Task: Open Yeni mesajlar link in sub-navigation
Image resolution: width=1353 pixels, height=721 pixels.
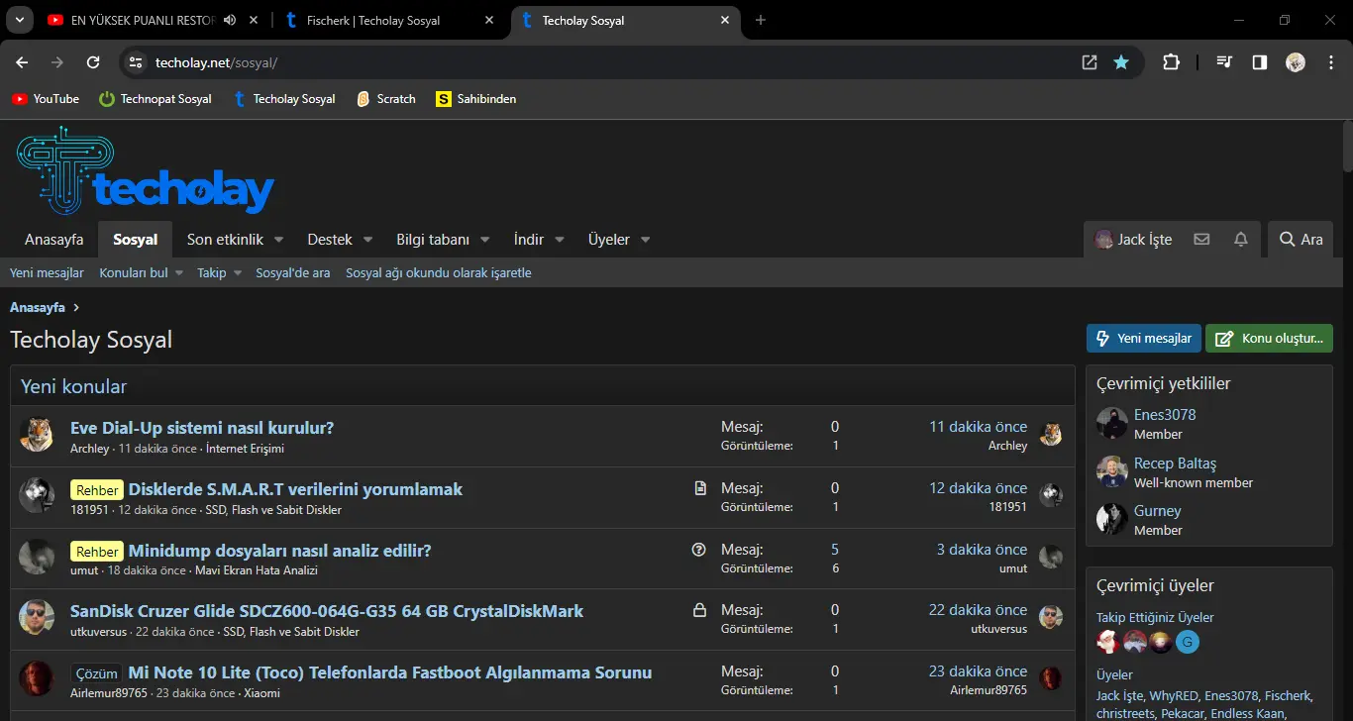Action: pos(47,272)
